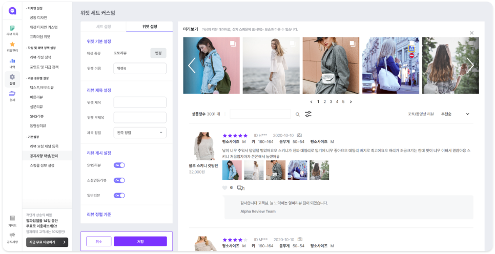This screenshot has height=254, width=495.
Task: Click heart like icon on first review
Action: click(x=225, y=188)
